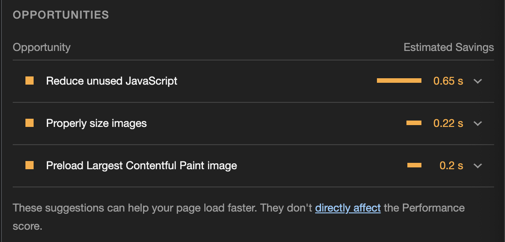Click the 0.65 s savings bar

[399, 81]
